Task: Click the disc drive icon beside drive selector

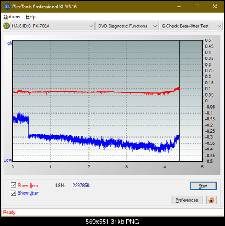Action: pos(6,26)
